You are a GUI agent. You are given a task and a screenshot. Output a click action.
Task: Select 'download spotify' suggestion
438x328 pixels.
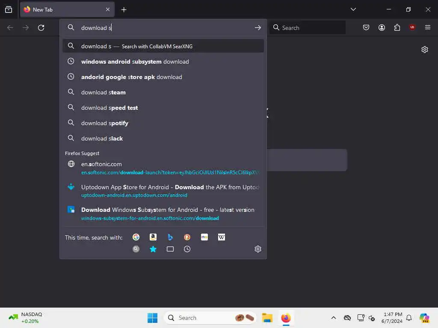(163, 123)
